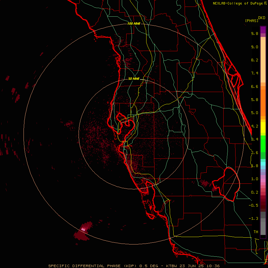This screenshot has width=268, height=268.
Task: Select the 8.2 scale value
Action: click(255, 60)
